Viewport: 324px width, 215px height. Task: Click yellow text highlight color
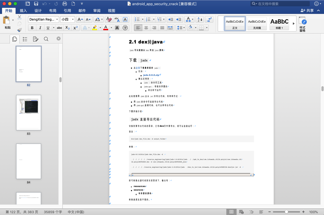click(x=95, y=28)
